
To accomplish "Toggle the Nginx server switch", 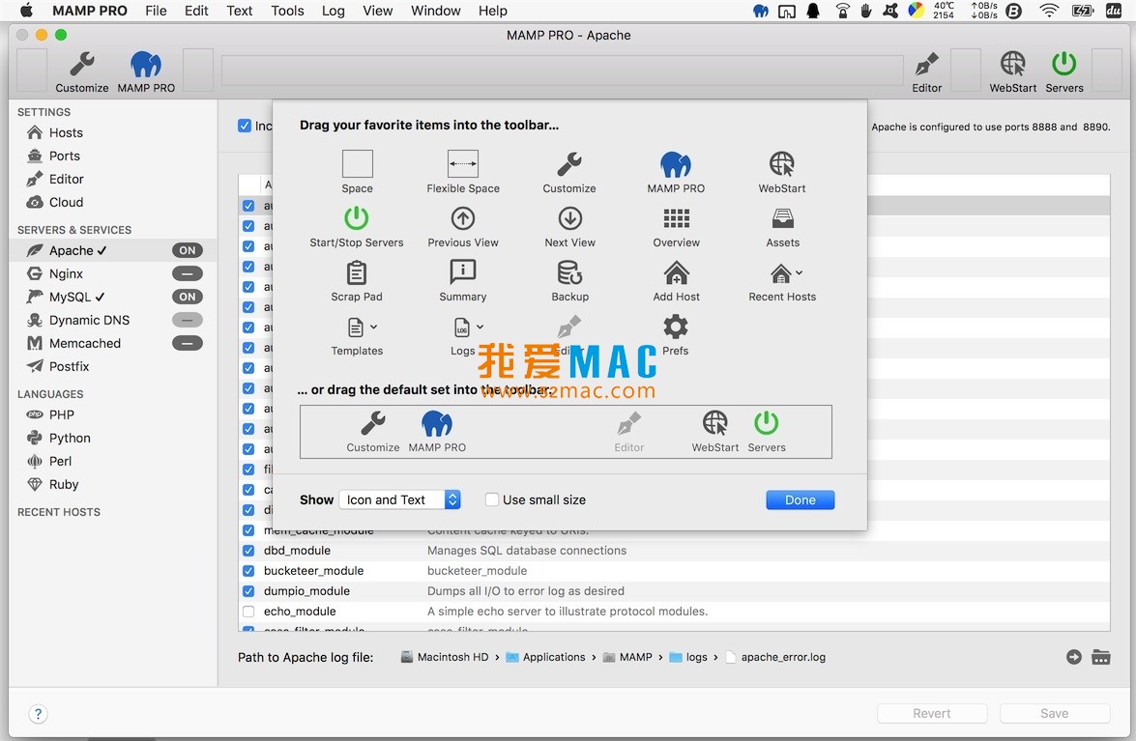I will (x=187, y=273).
